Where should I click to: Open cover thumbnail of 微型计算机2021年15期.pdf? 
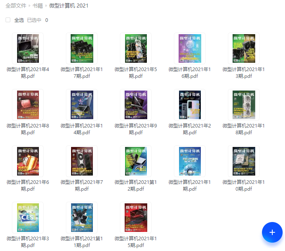[x=136, y=218]
